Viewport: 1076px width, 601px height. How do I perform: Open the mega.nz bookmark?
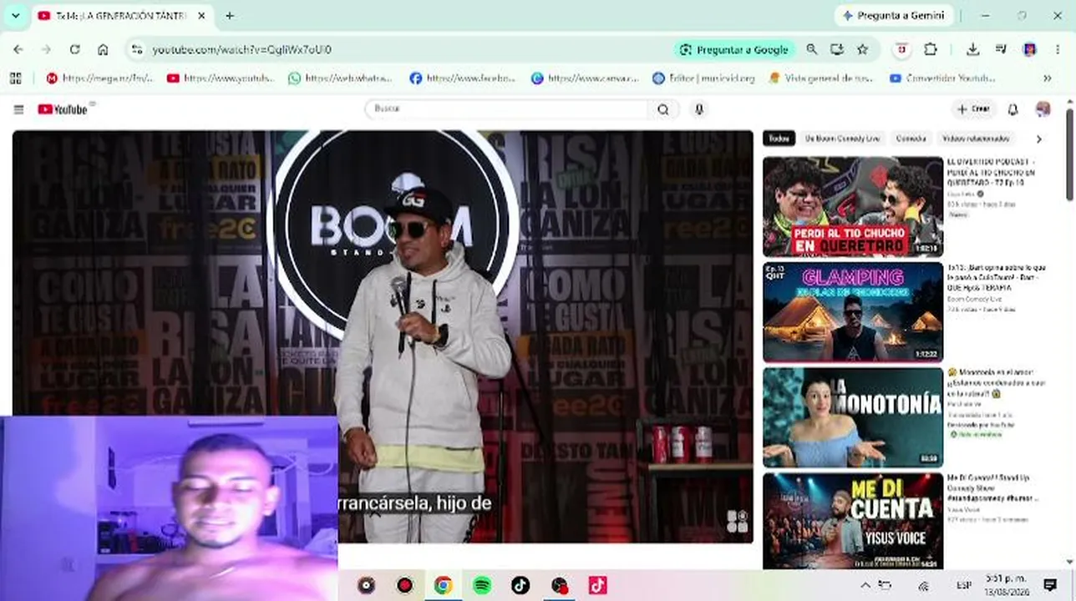(100, 78)
